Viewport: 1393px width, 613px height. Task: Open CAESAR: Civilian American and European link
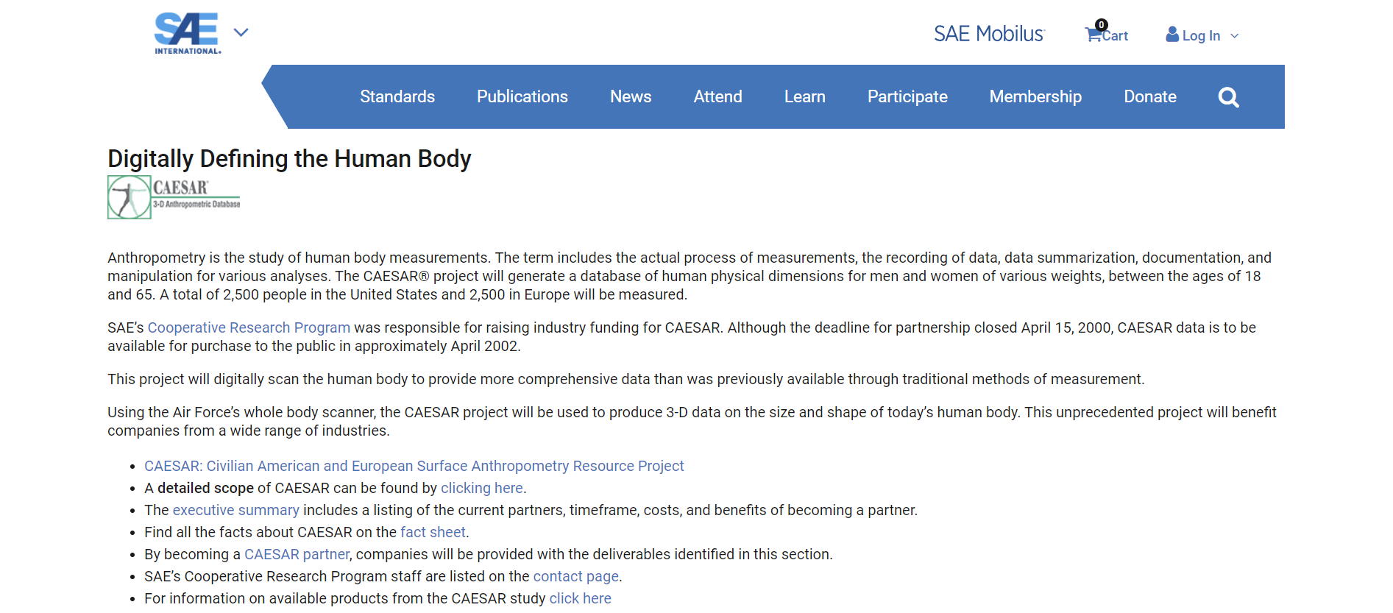[414, 466]
